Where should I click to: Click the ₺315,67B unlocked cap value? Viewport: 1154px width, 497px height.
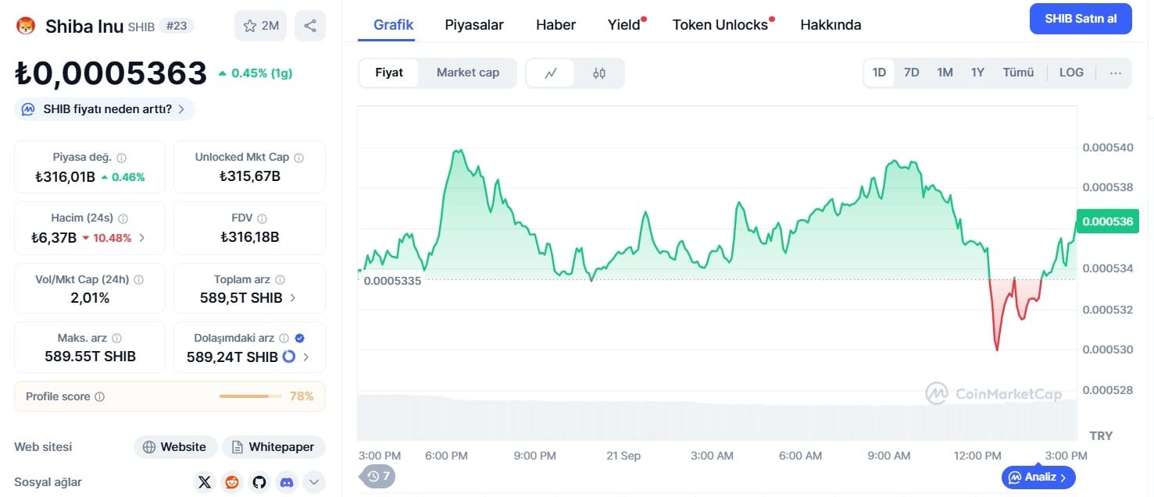250,176
